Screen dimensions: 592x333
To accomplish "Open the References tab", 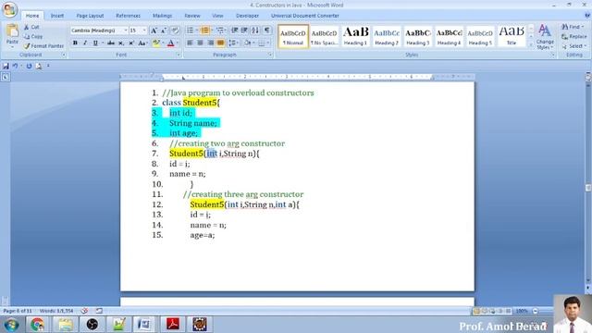I will (128, 16).
